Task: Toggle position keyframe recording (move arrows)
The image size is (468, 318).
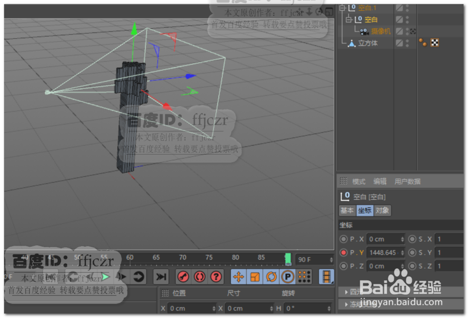Action: [x=239, y=277]
